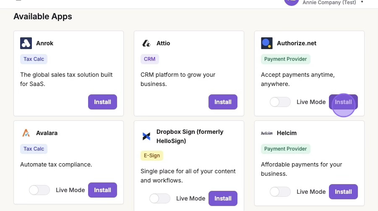378x211 pixels.
Task: Click the E-Sign category tag
Action: [152, 156]
